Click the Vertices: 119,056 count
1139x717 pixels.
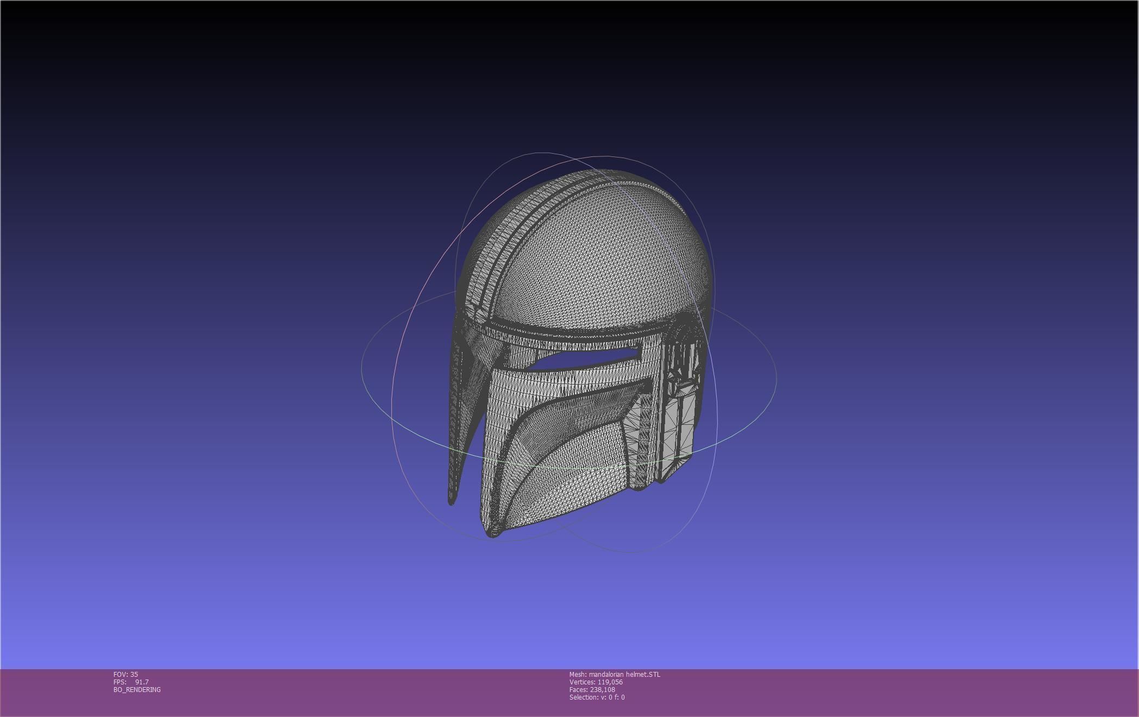coord(596,682)
